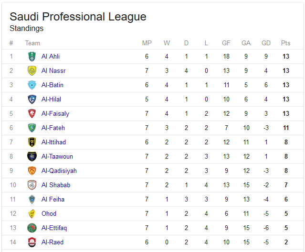305x252 pixels.
Task: Select the green Al-Ettifaq round logo
Action: pos(32,228)
